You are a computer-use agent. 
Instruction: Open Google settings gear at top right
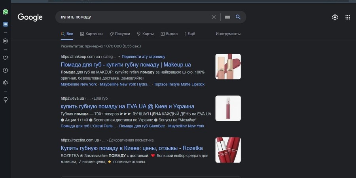tap(335, 17)
